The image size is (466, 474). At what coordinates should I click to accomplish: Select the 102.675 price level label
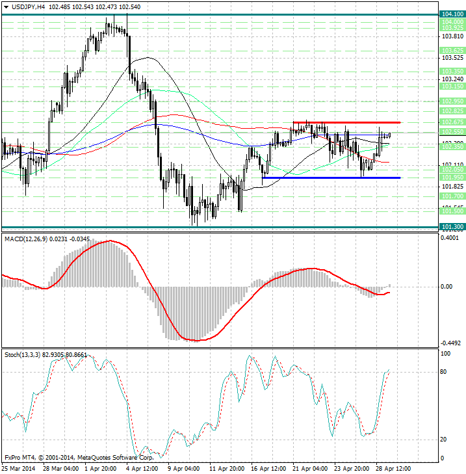pyautogui.click(x=452, y=122)
